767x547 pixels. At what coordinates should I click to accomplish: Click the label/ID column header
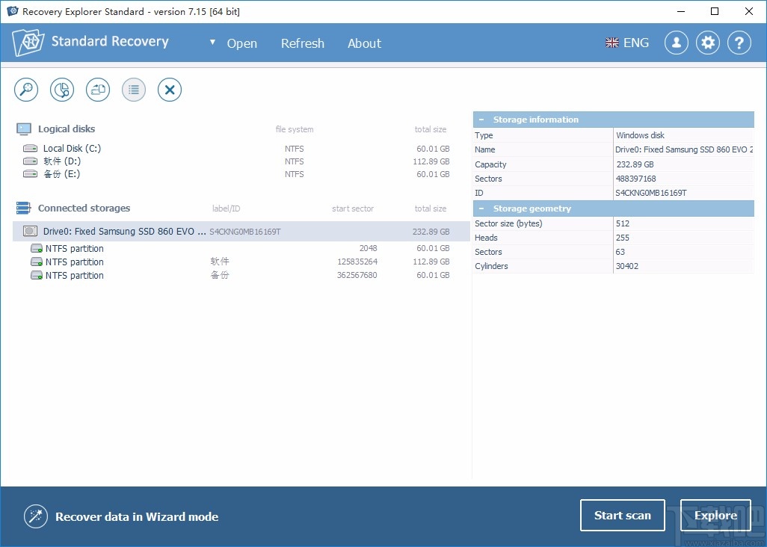pos(226,208)
